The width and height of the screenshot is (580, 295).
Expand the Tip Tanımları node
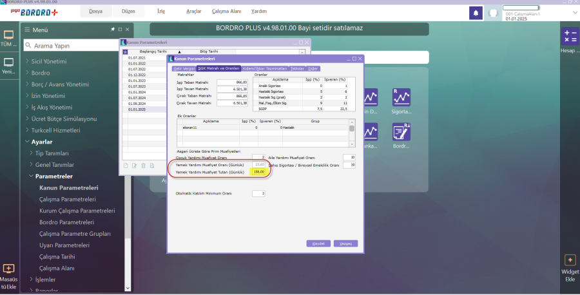click(32, 153)
